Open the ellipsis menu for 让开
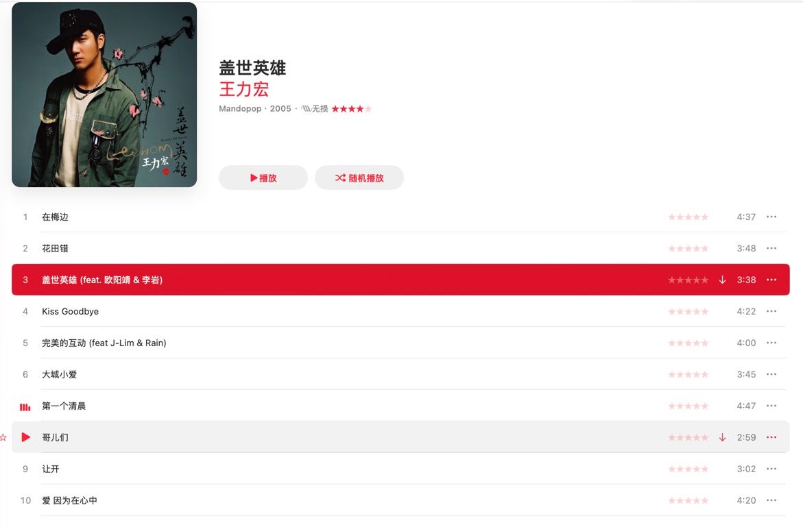The height and width of the screenshot is (527, 803). click(771, 469)
